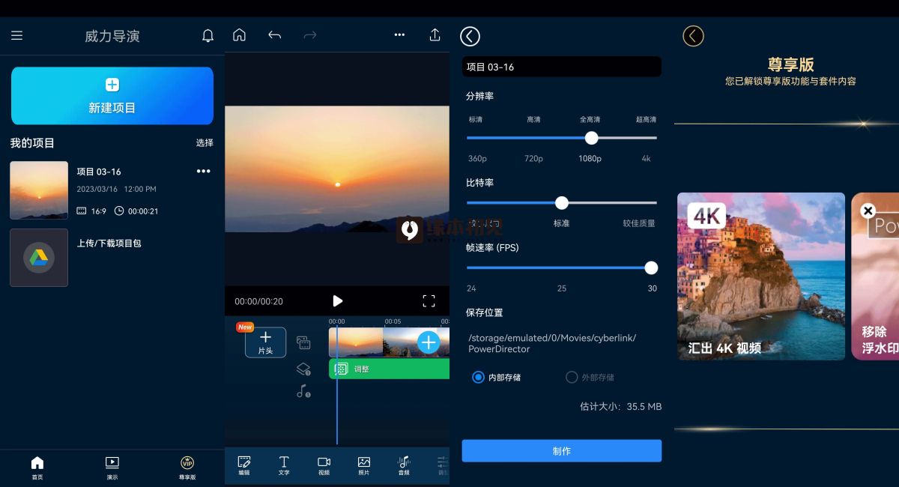Click the overlay layers track icon
Screen dimensions: 899x487
303,369
